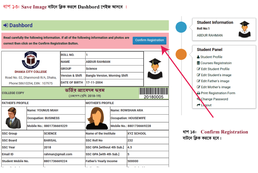Click the Dhaka City College logo
Viewport: 258px width, 173px height.
point(30,60)
